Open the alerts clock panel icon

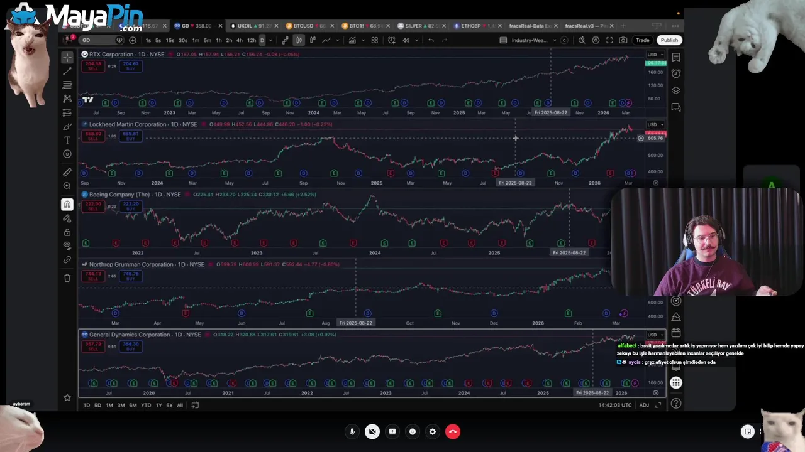pos(676,73)
